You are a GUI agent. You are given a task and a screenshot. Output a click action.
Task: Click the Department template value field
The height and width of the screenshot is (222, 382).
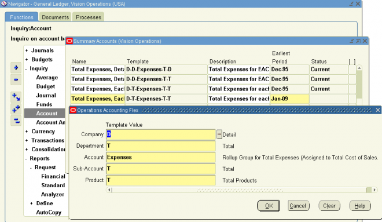tap(161, 146)
